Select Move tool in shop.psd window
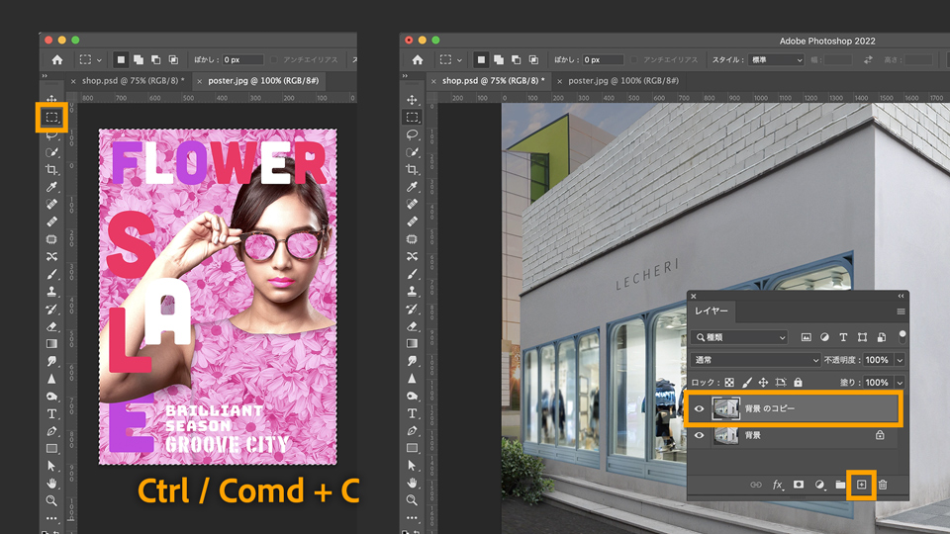The width and height of the screenshot is (950, 534). 412,99
